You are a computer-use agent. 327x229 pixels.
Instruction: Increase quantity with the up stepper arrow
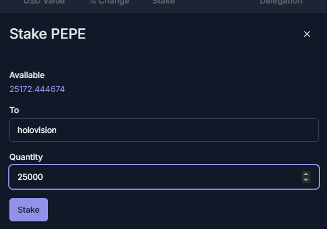pyautogui.click(x=306, y=174)
